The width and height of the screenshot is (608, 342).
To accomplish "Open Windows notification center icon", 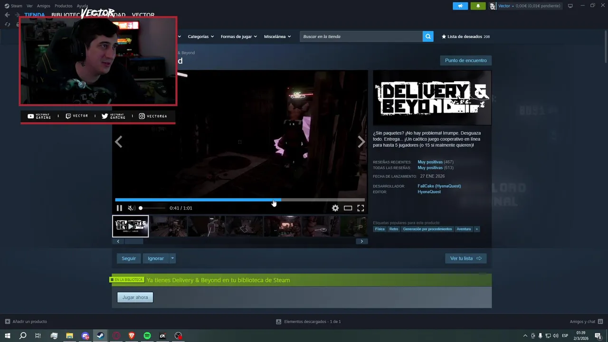I will point(598,336).
